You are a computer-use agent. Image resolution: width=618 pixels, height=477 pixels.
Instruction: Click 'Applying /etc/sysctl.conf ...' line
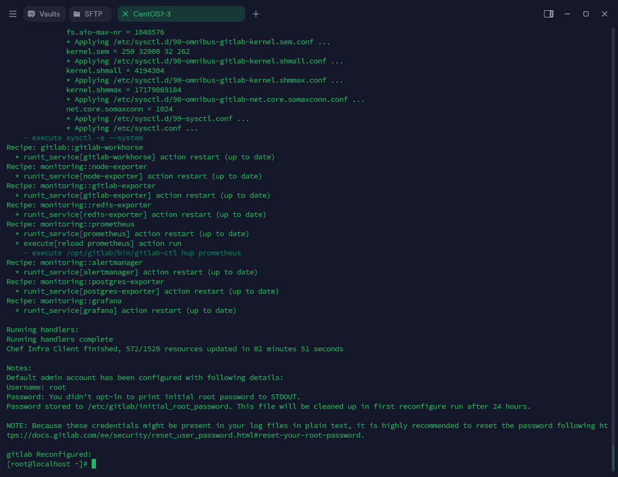[132, 128]
